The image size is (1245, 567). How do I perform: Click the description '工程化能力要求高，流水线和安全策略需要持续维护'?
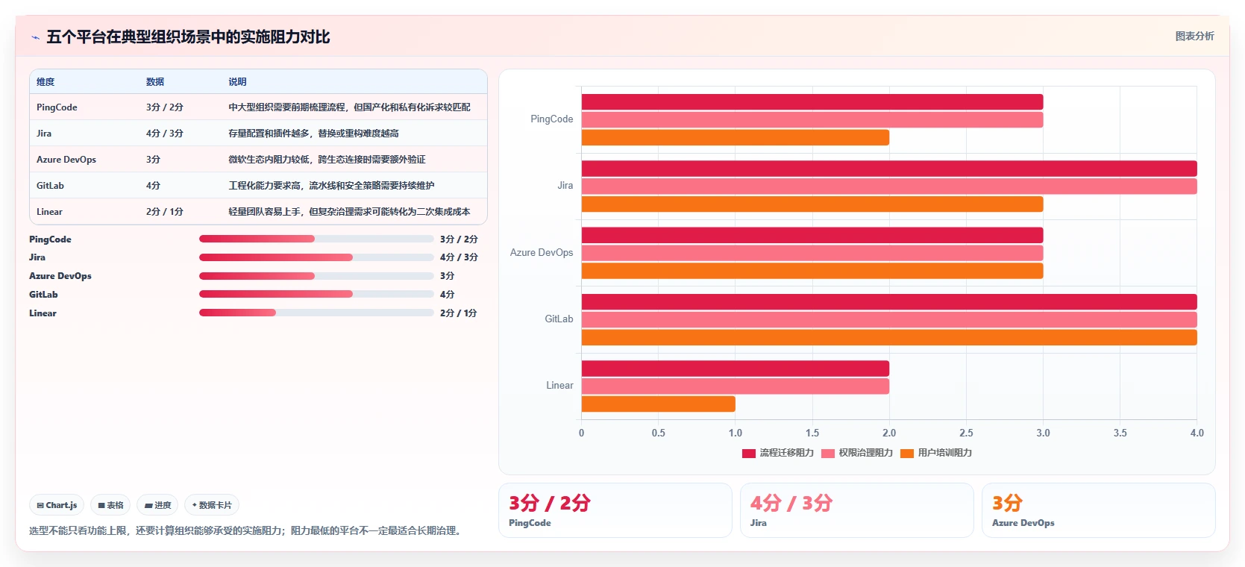(331, 186)
